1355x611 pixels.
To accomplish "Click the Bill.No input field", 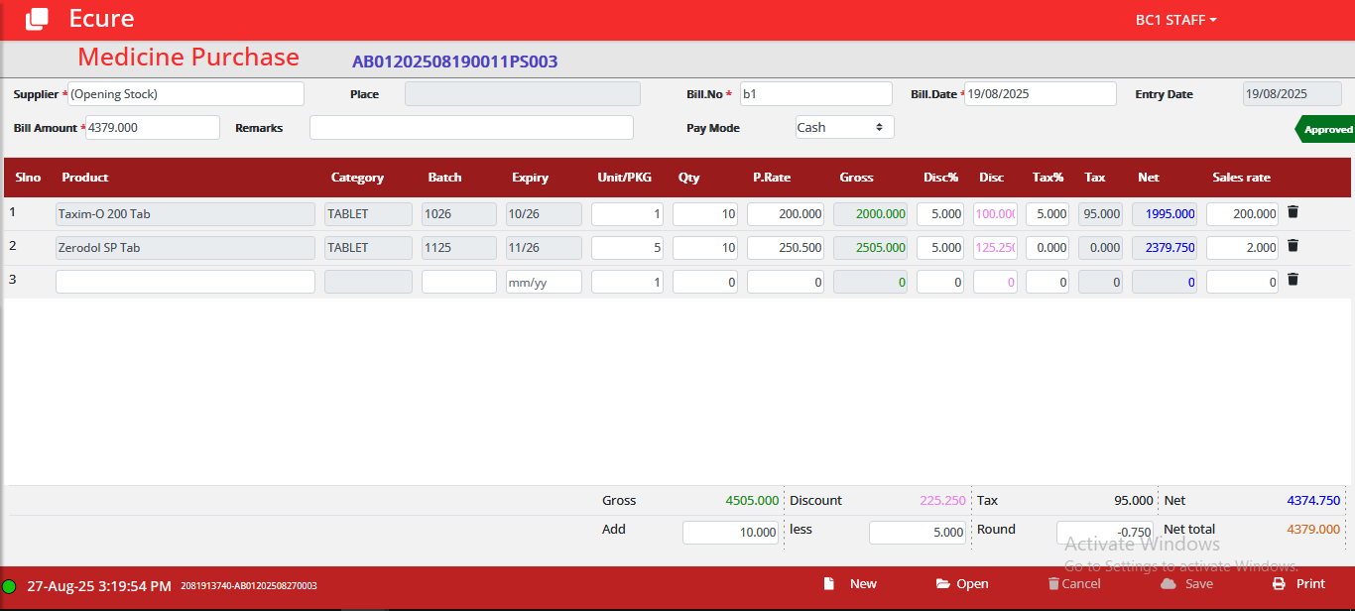I will (815, 94).
